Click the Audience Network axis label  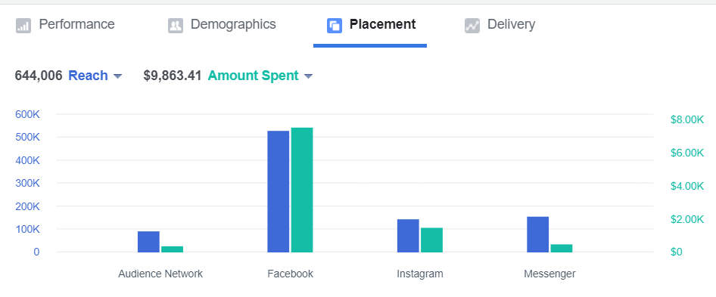(160, 274)
